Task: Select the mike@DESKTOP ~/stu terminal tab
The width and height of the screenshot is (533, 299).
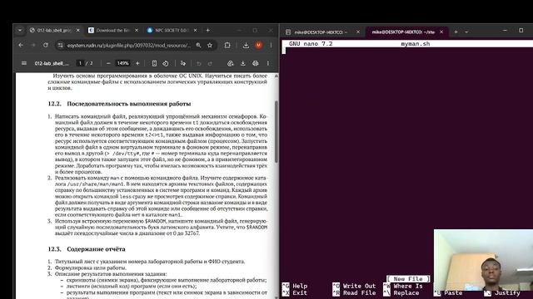Action: tap(403, 32)
